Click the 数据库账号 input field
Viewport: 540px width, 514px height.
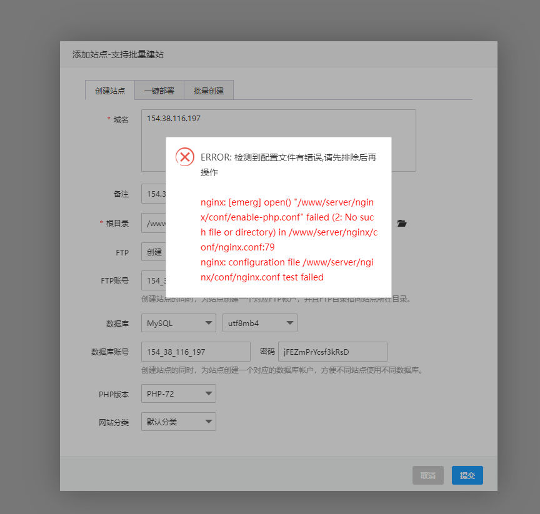click(196, 352)
